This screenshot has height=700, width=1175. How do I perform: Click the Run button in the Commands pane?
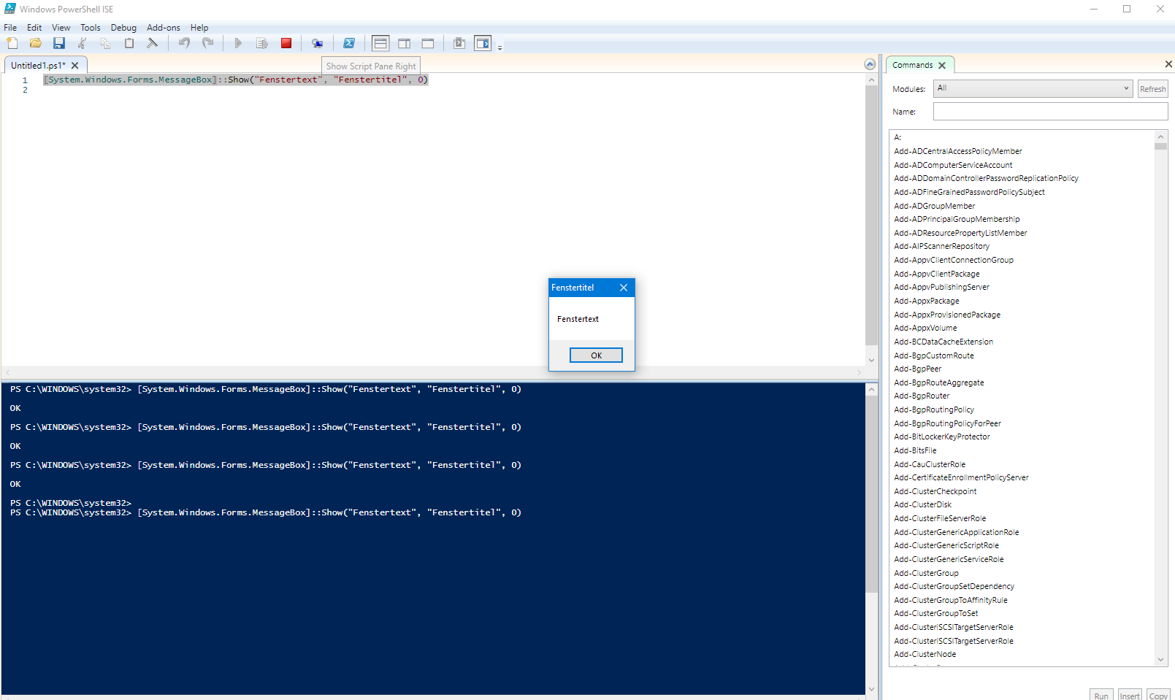tap(1101, 695)
